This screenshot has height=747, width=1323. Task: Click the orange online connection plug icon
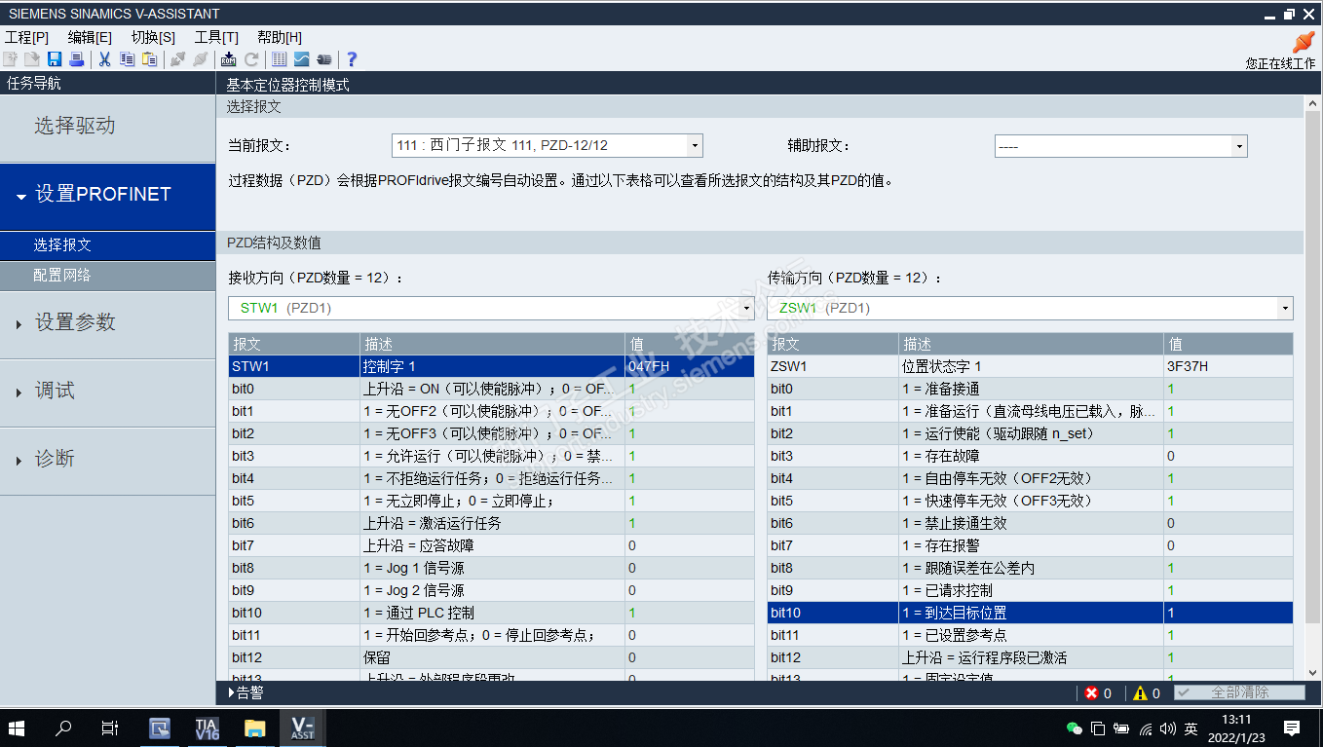coord(1303,42)
